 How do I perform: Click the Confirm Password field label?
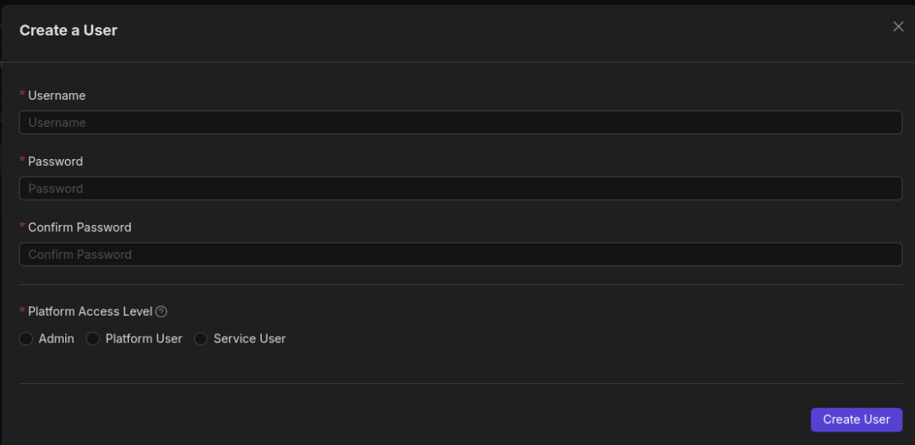click(x=80, y=228)
